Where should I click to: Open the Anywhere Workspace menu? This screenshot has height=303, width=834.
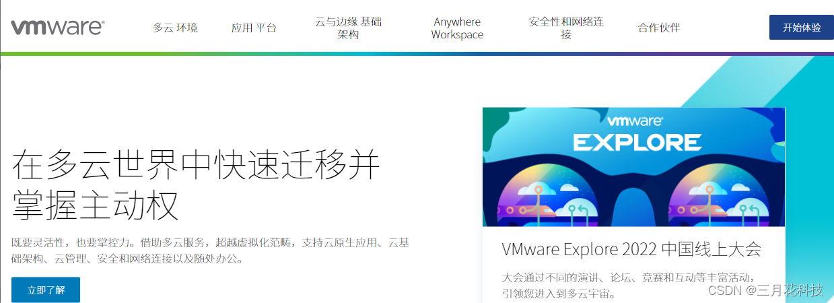pos(457,28)
